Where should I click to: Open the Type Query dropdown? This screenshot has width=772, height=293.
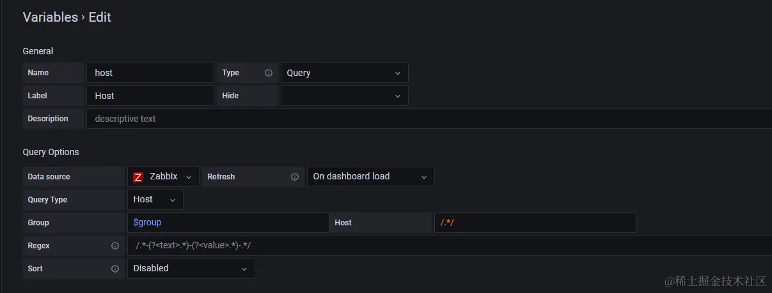click(x=344, y=73)
